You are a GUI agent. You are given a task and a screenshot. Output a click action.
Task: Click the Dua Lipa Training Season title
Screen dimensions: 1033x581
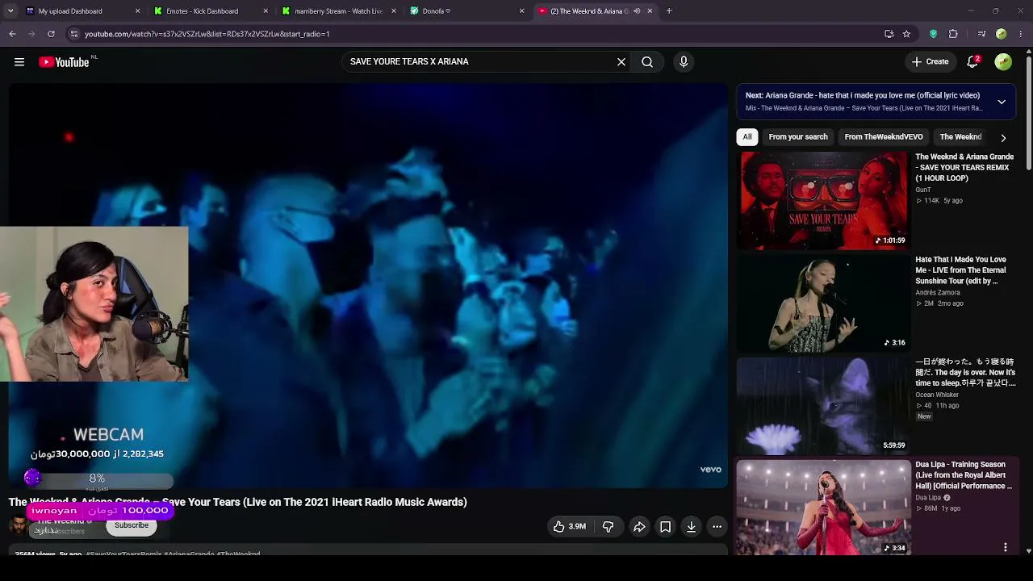coord(964,475)
